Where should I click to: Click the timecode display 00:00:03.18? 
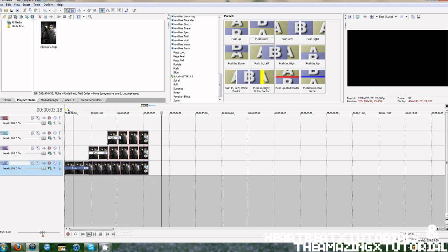[49, 110]
